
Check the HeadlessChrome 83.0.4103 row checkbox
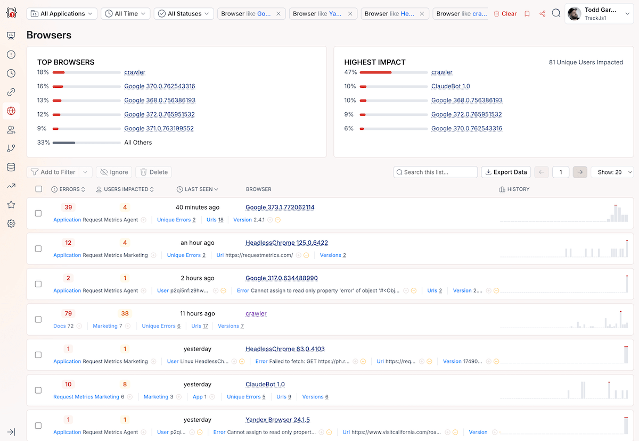tap(38, 355)
